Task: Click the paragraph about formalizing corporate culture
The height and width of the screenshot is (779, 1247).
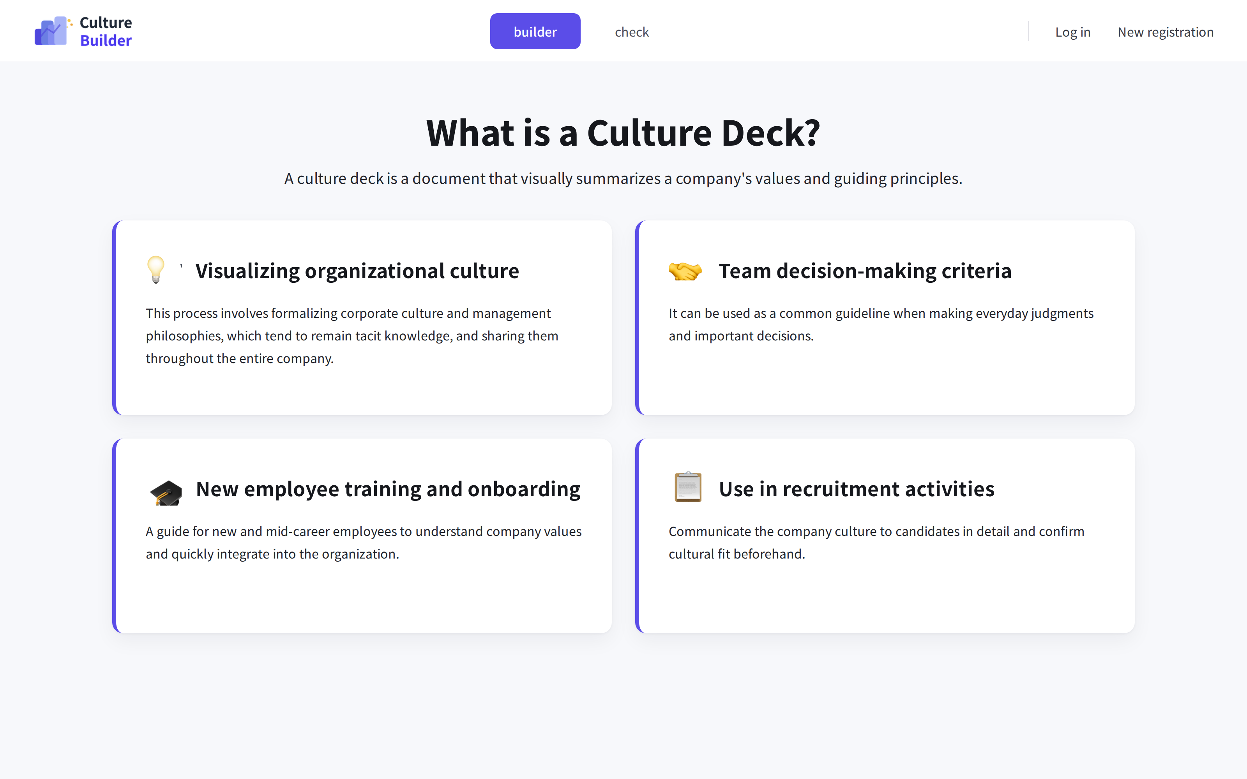Action: pos(352,335)
